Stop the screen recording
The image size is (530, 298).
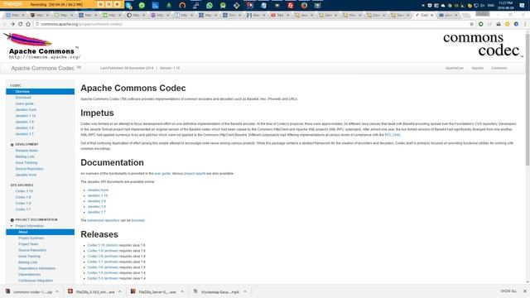click(118, 4)
